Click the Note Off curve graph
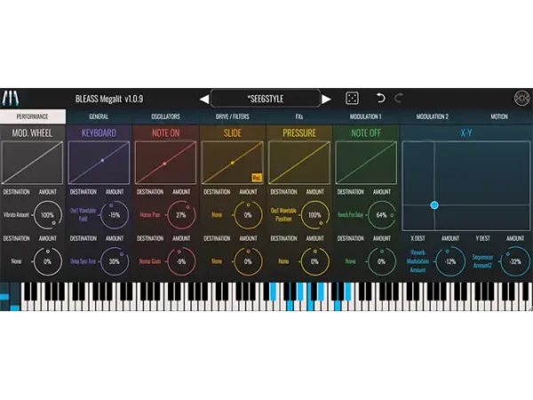533x400 pixels. [x=366, y=163]
